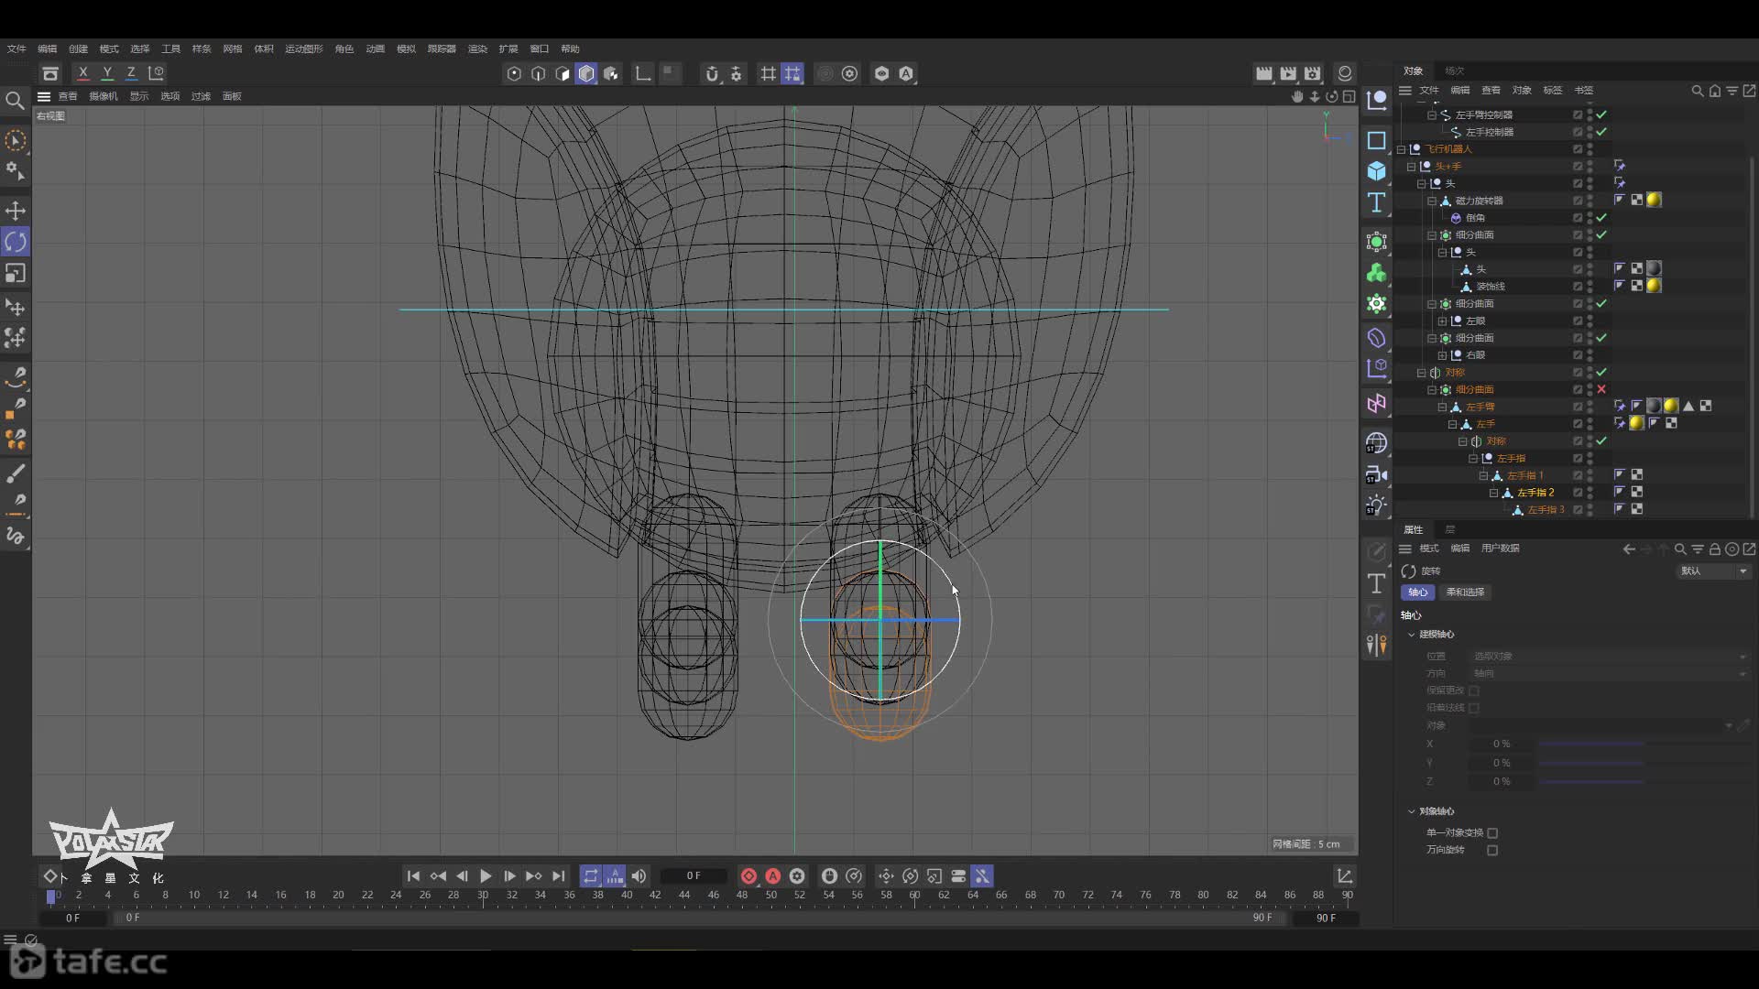This screenshot has width=1759, height=989.
Task: Open the 默认 preset dropdown
Action: coord(1713,571)
